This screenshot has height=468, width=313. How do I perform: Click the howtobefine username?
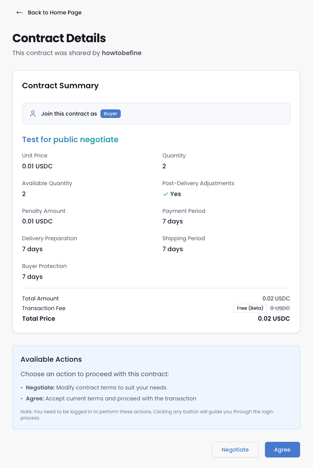coord(122,53)
